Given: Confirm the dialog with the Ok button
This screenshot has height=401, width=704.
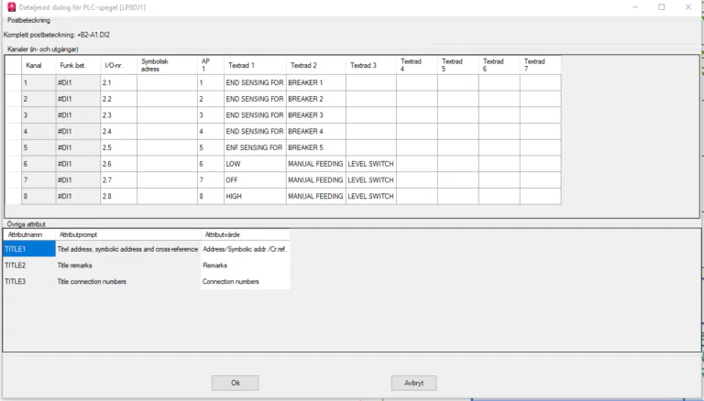Looking at the screenshot, I should (235, 383).
